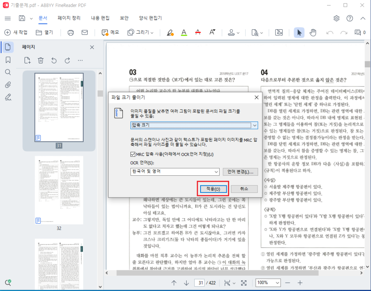Image resolution: width=371 pixels, height=291 pixels.
Task: Click the save document icon
Action: 22,18
